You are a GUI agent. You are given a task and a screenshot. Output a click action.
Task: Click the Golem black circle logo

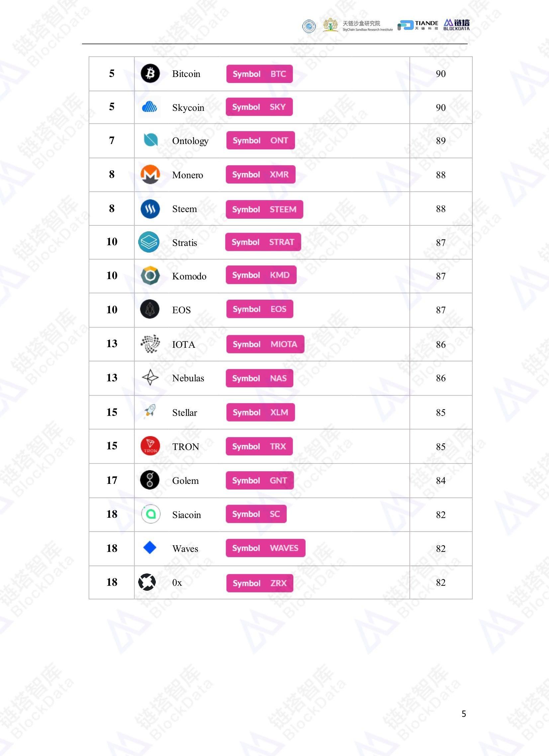point(150,480)
